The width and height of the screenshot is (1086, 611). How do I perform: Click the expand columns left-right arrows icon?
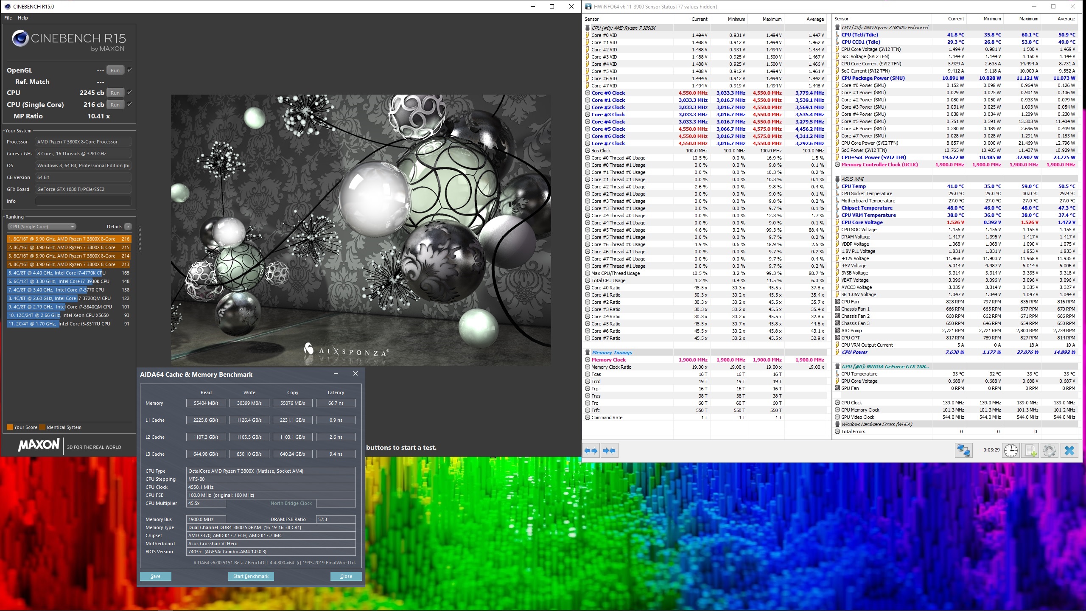coord(591,451)
